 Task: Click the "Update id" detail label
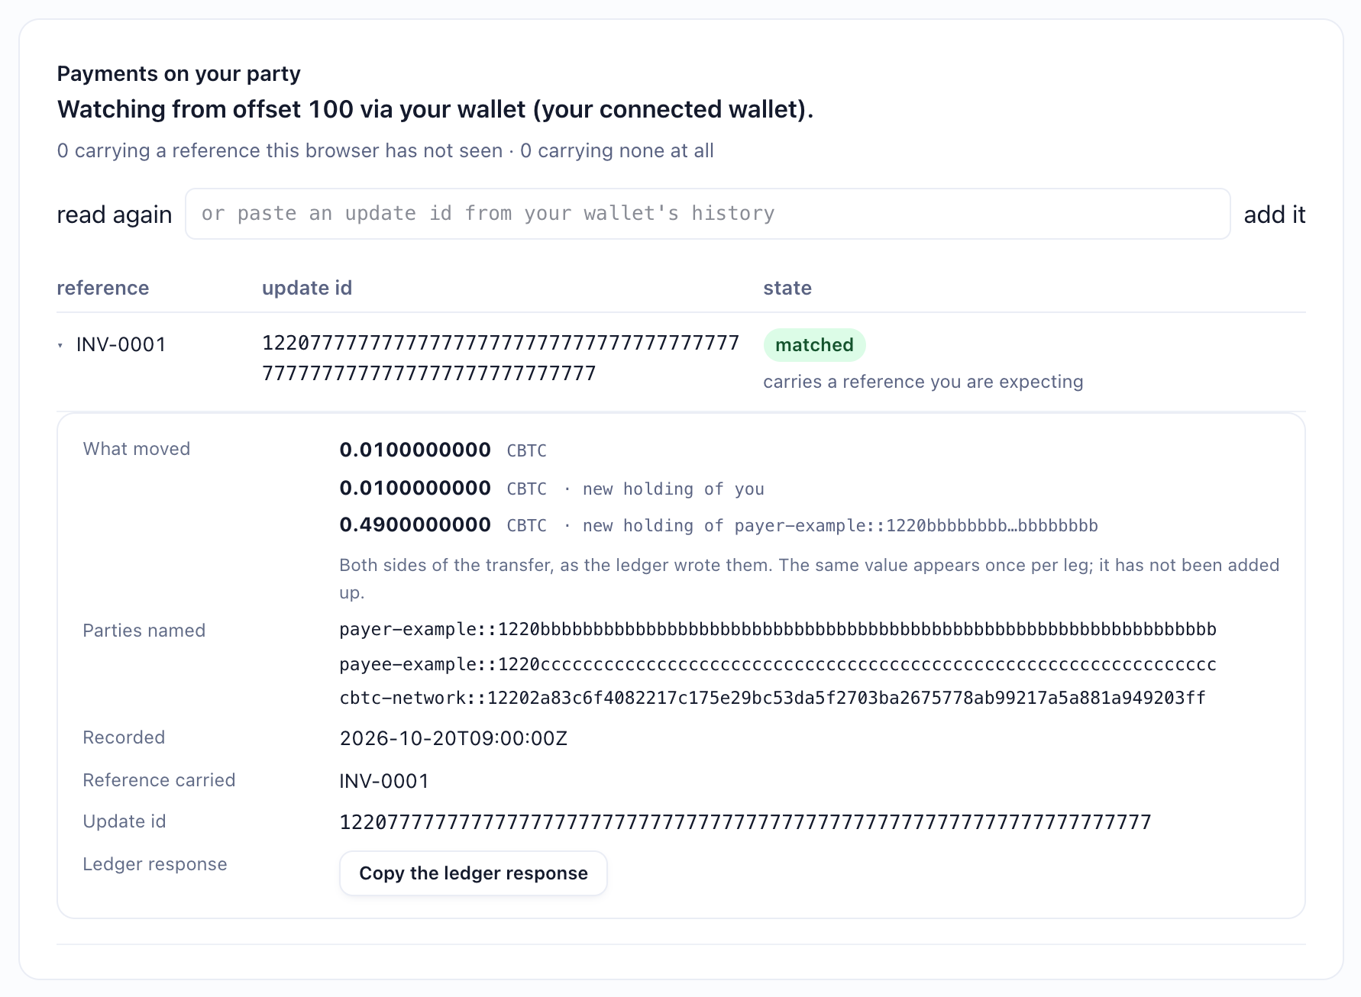pos(124,821)
